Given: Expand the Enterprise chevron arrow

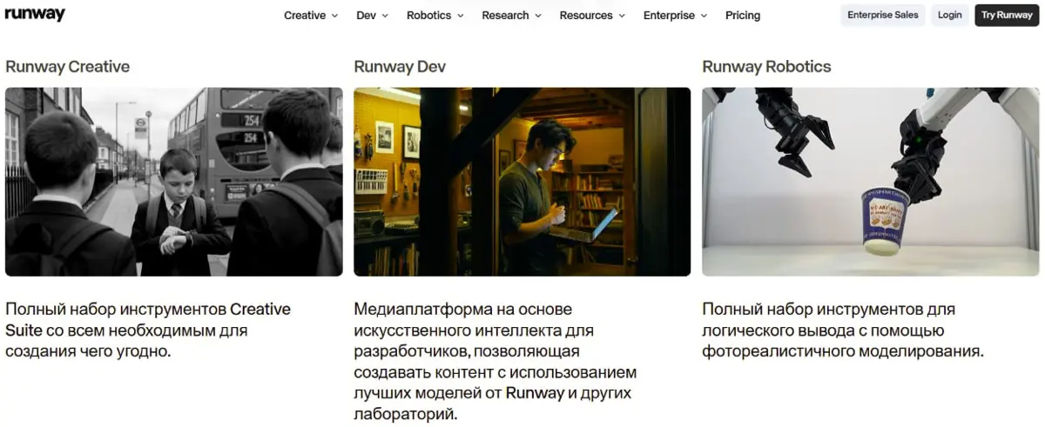Looking at the screenshot, I should (704, 16).
